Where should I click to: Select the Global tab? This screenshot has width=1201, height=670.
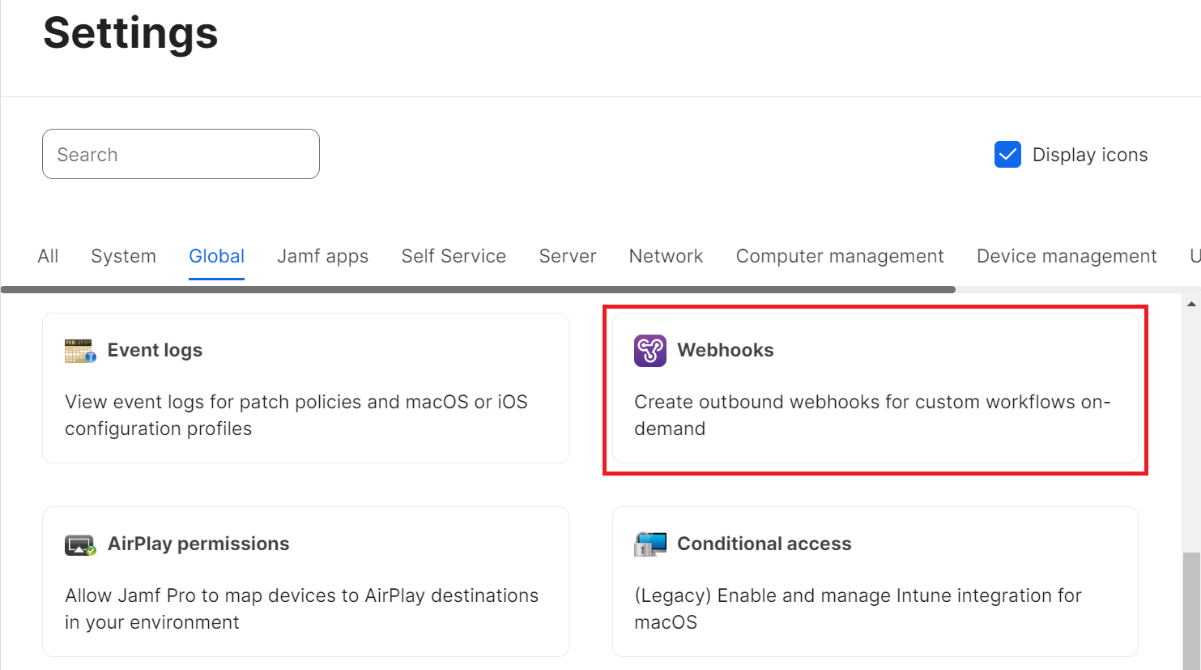[216, 257]
